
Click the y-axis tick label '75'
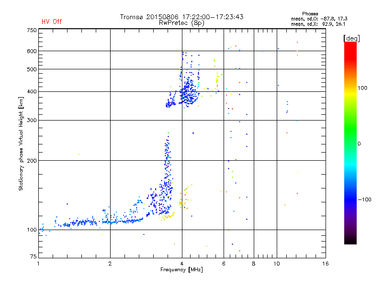(x=34, y=256)
